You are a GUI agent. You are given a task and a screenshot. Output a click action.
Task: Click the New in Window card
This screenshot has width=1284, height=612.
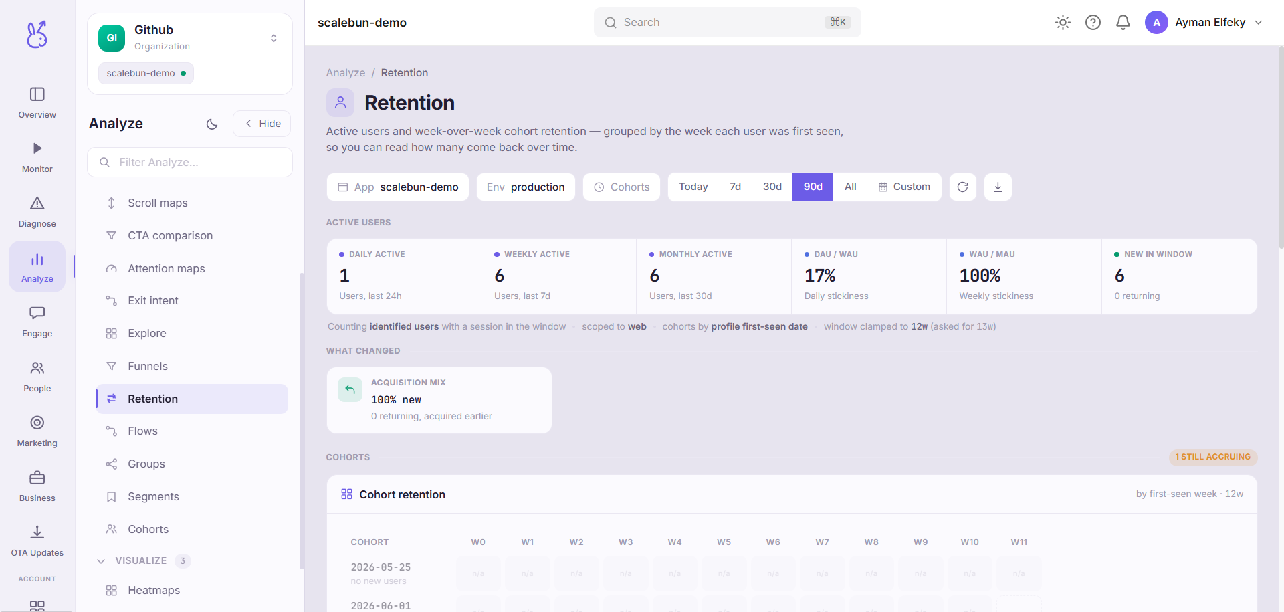[x=1179, y=277]
